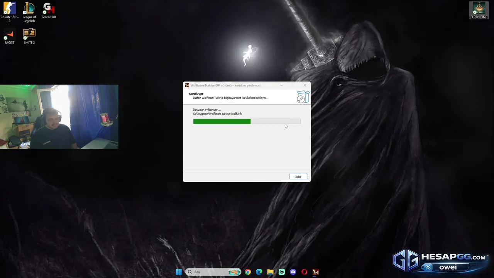The width and height of the screenshot is (494, 278).
Task: Select the ELDEN RING desktop shortcut
Action: (479, 10)
